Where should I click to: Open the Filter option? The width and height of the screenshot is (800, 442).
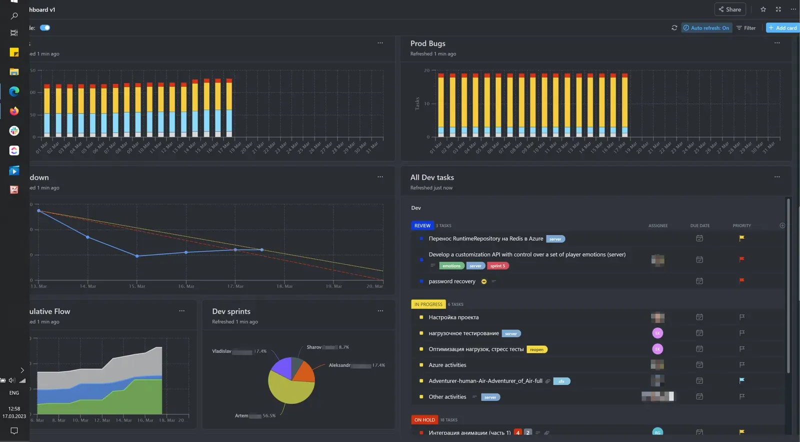(x=746, y=28)
